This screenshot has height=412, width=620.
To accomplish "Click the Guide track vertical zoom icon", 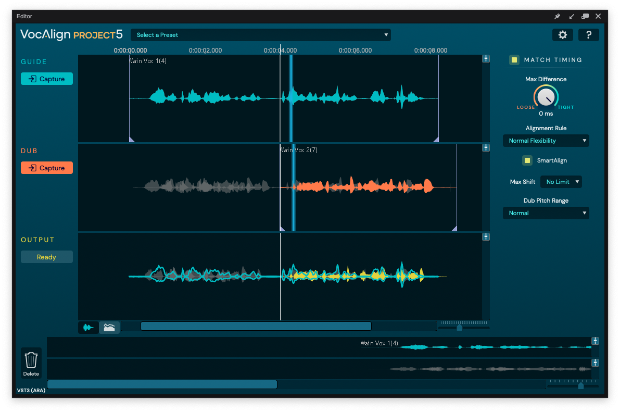I will tap(486, 58).
